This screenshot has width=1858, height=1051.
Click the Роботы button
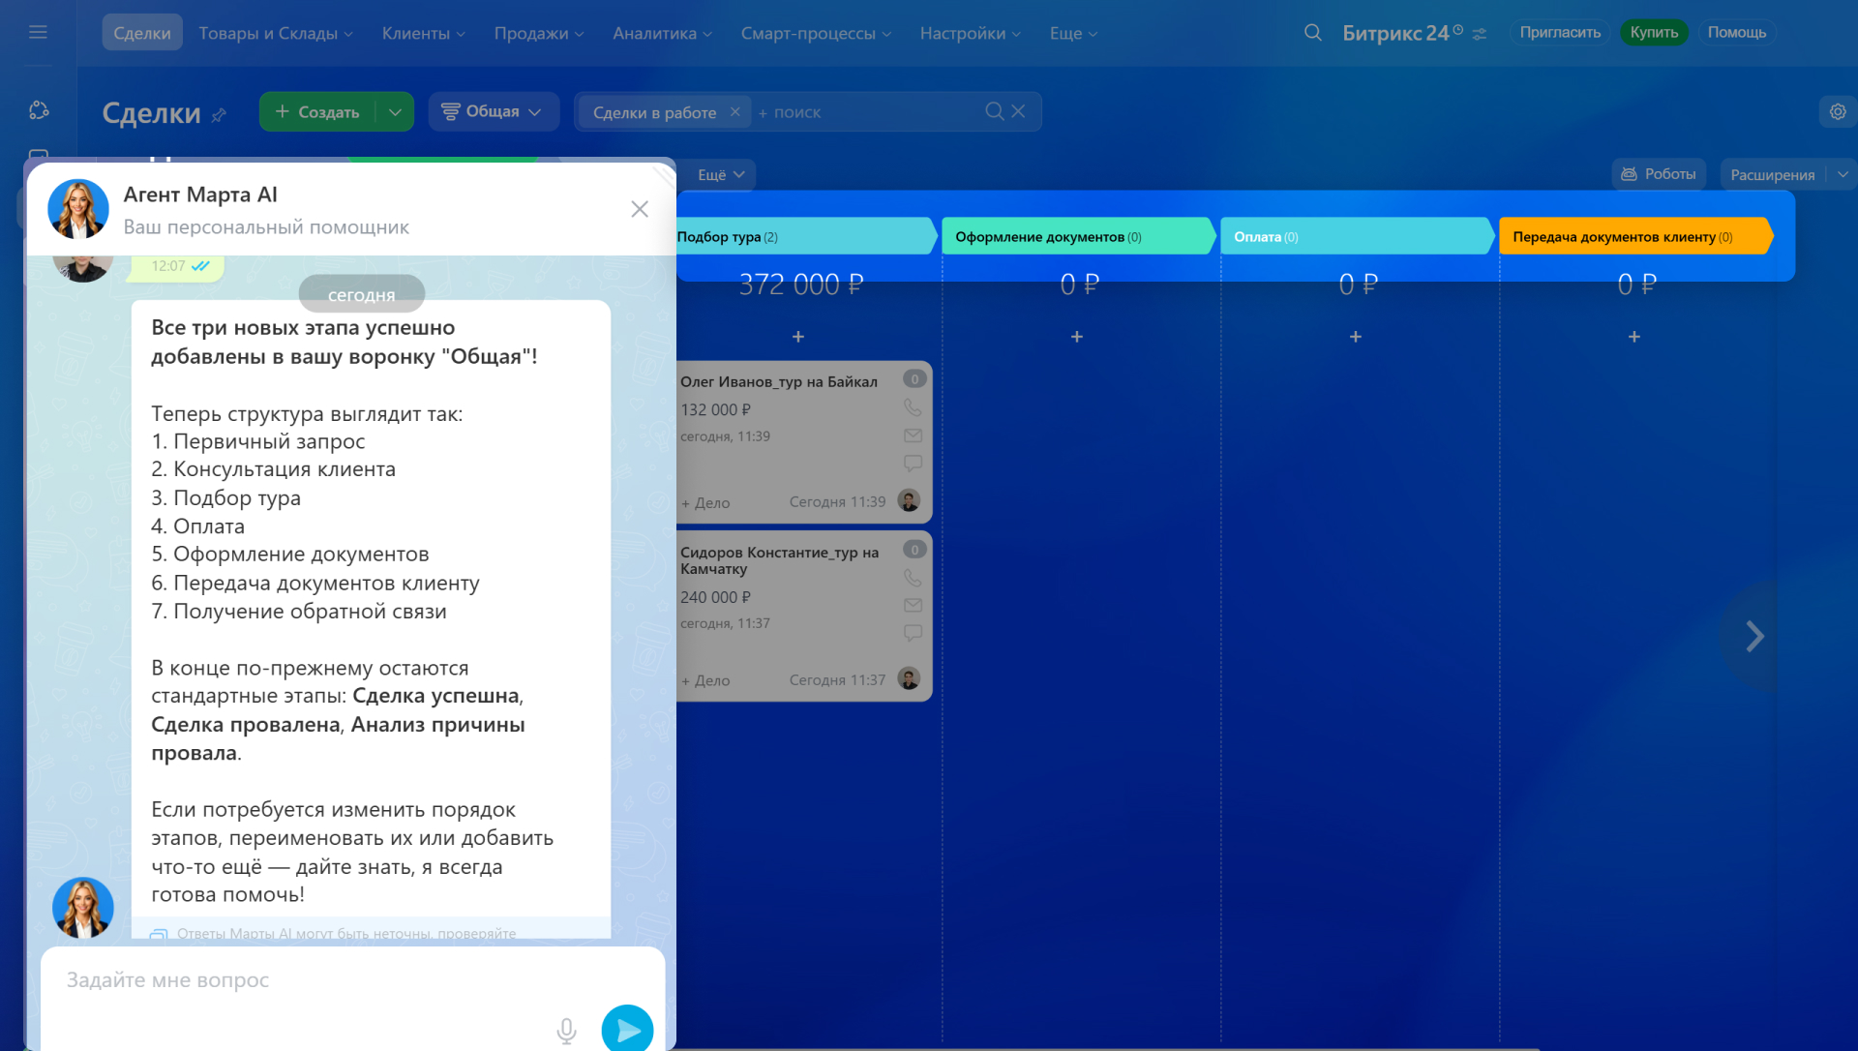[x=1658, y=174]
